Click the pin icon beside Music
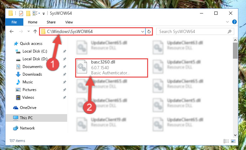 (x=65, y=82)
